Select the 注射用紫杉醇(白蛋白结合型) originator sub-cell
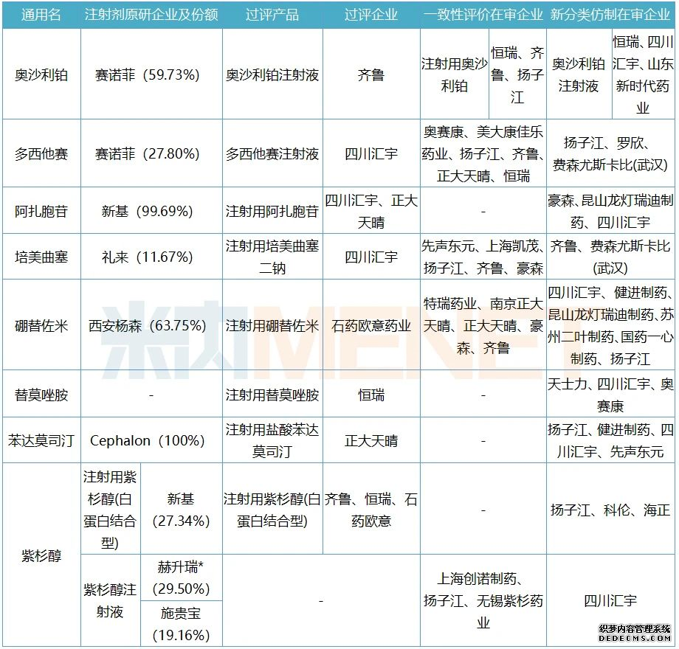This screenshot has height=649, width=679. point(111,509)
